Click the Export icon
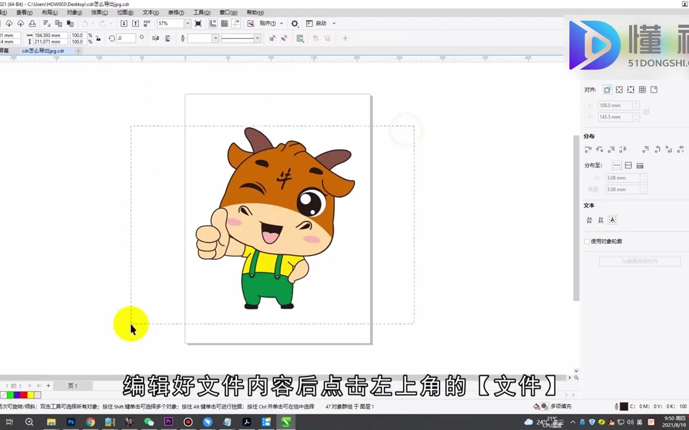The width and height of the screenshot is (689, 430). pos(136,23)
